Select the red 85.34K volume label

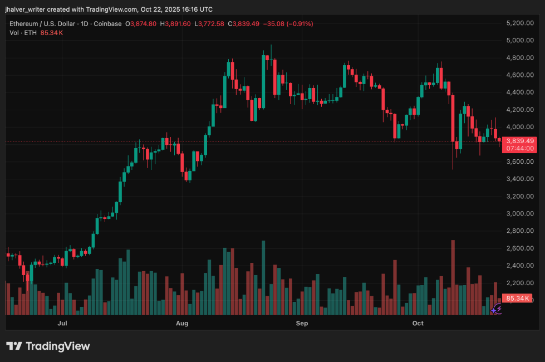coord(517,298)
